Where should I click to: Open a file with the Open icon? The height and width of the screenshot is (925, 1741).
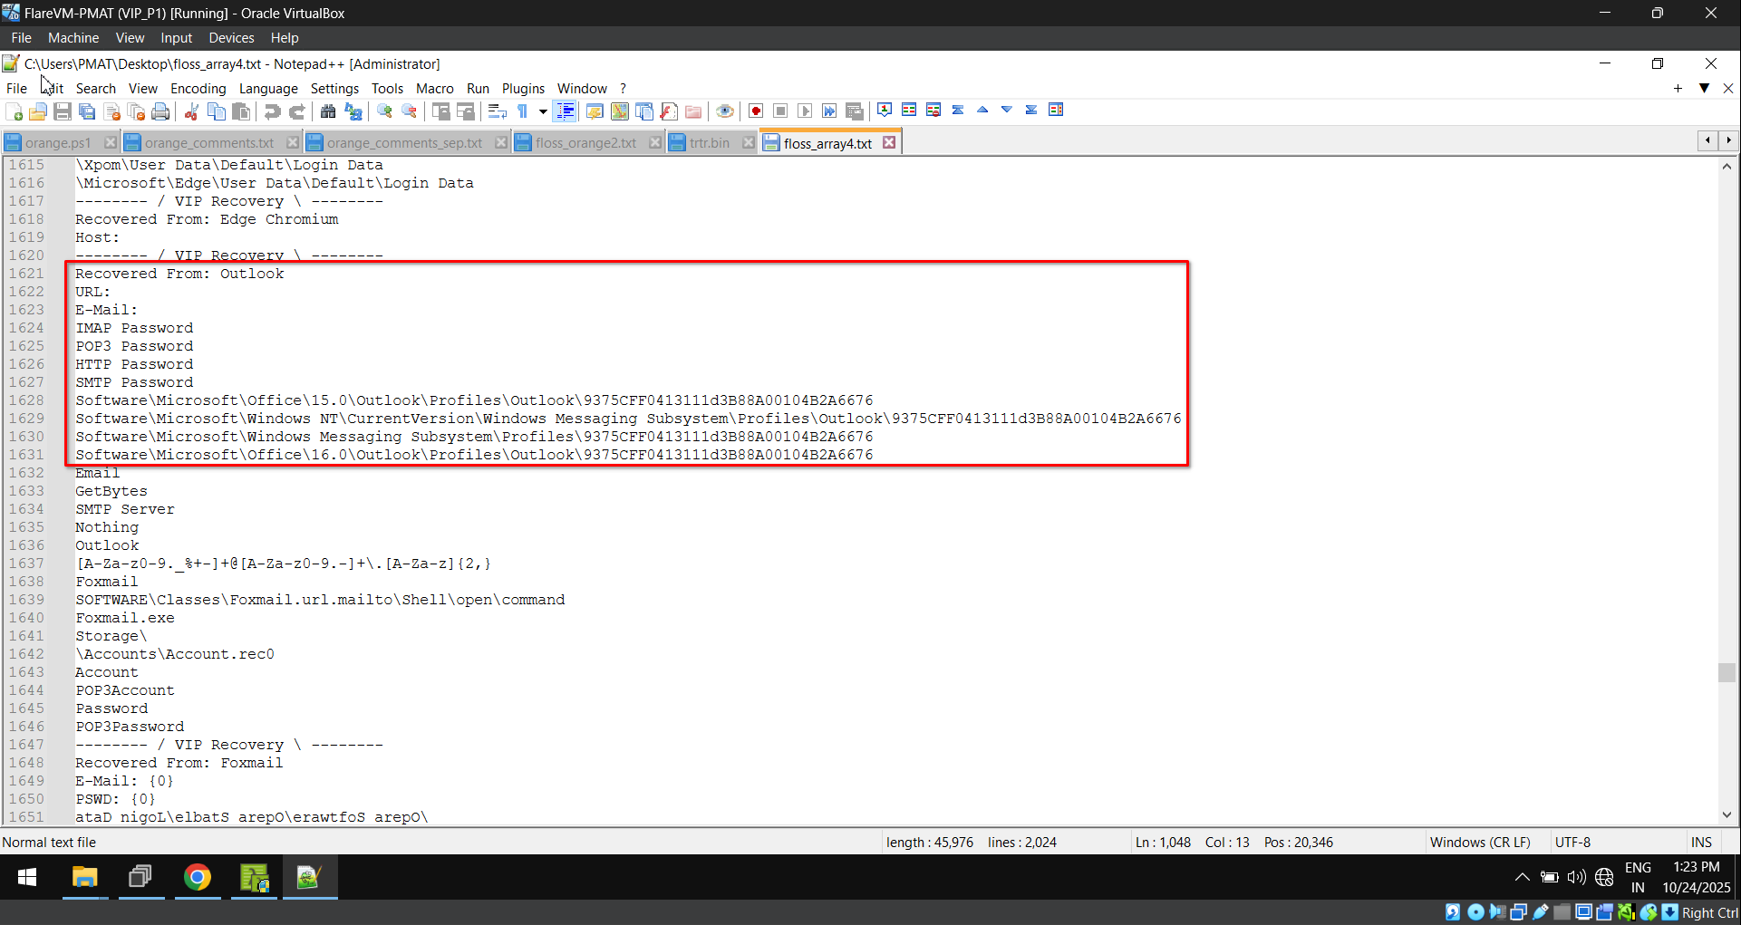(x=38, y=111)
